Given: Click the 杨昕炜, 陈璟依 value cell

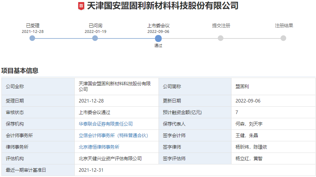Looking at the screenshot, I should [x=274, y=147].
